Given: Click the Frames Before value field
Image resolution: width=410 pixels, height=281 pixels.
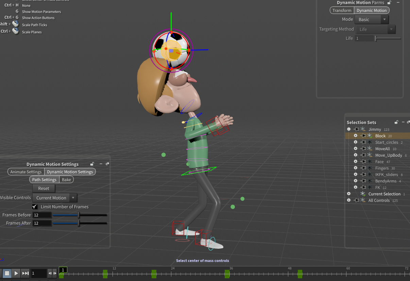Looking at the screenshot, I should (x=42, y=215).
